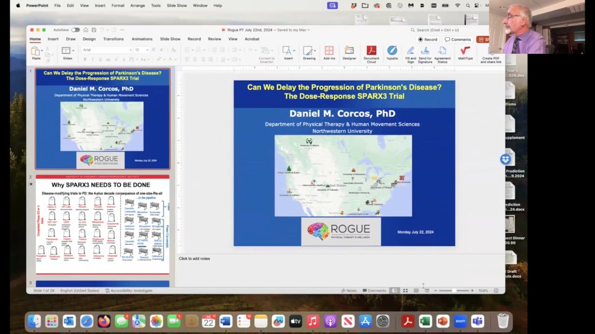Start Record mode from the toolbar
The image size is (595, 334).
428,39
